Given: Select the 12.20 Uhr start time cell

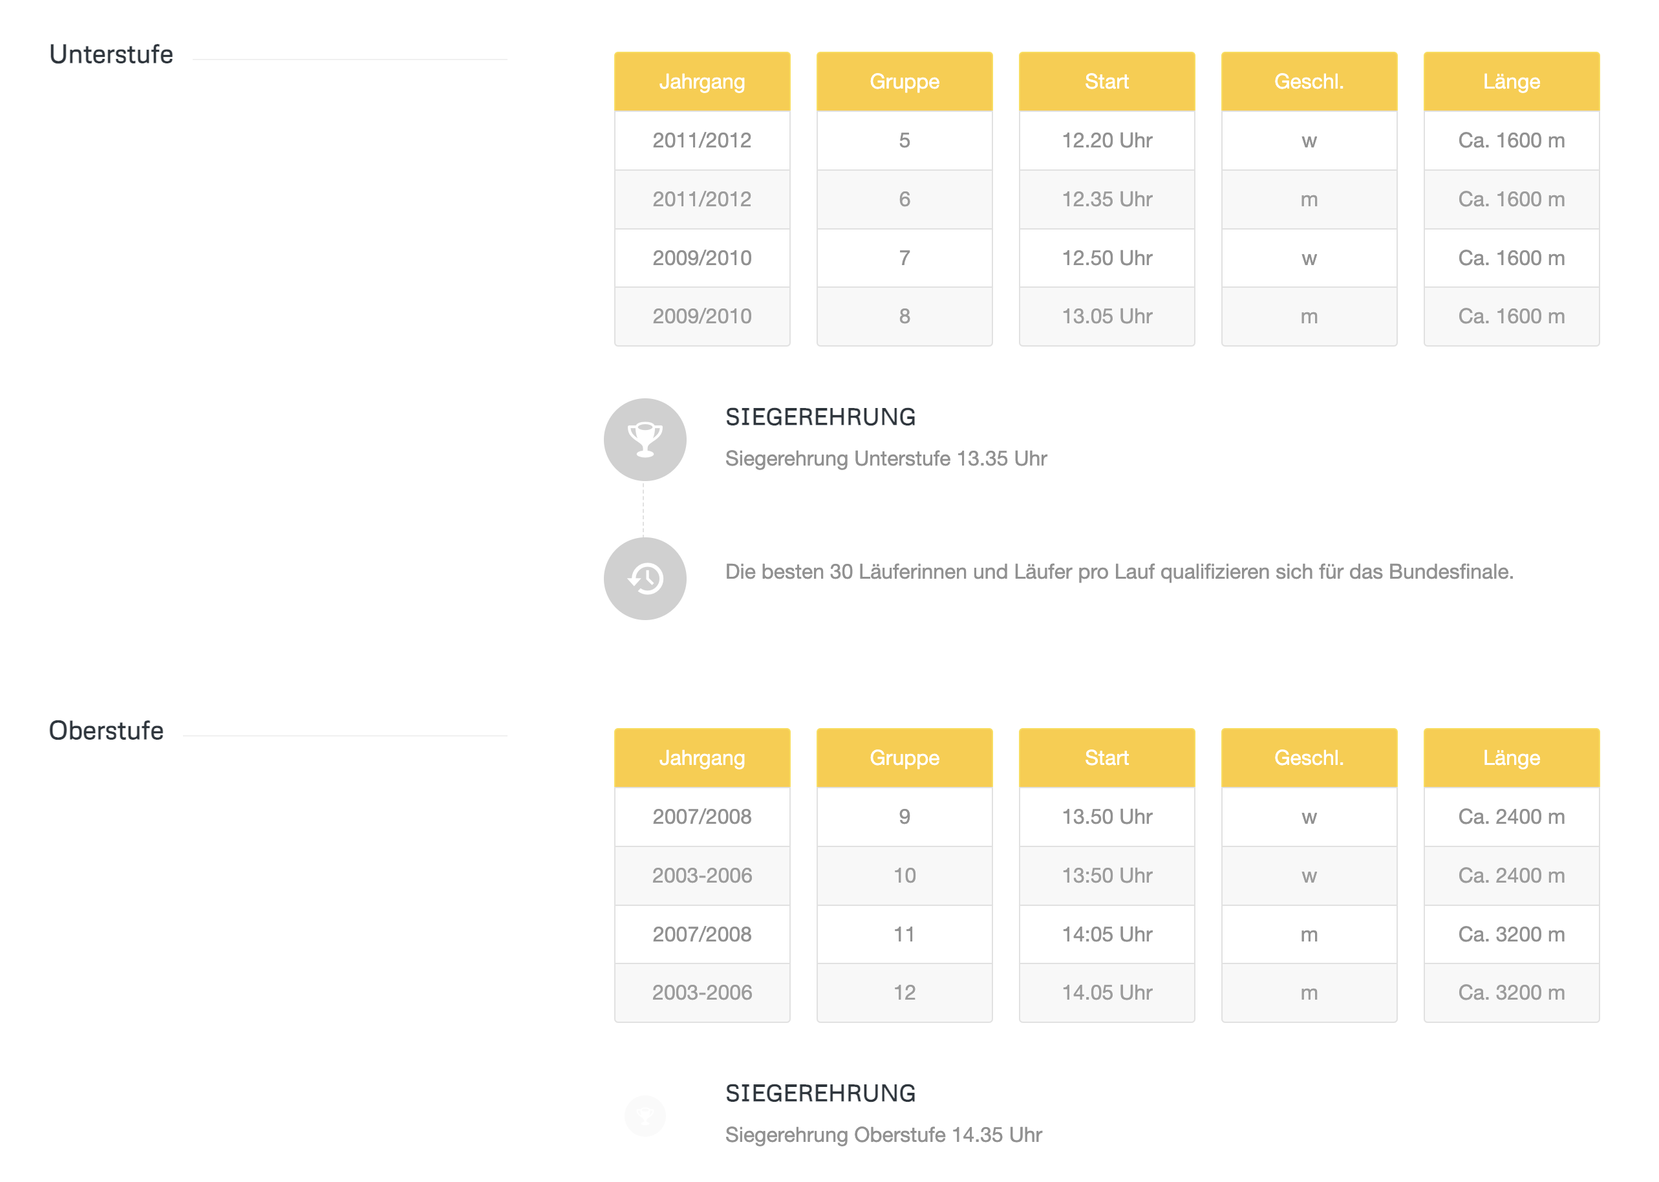Looking at the screenshot, I should pos(1107,140).
